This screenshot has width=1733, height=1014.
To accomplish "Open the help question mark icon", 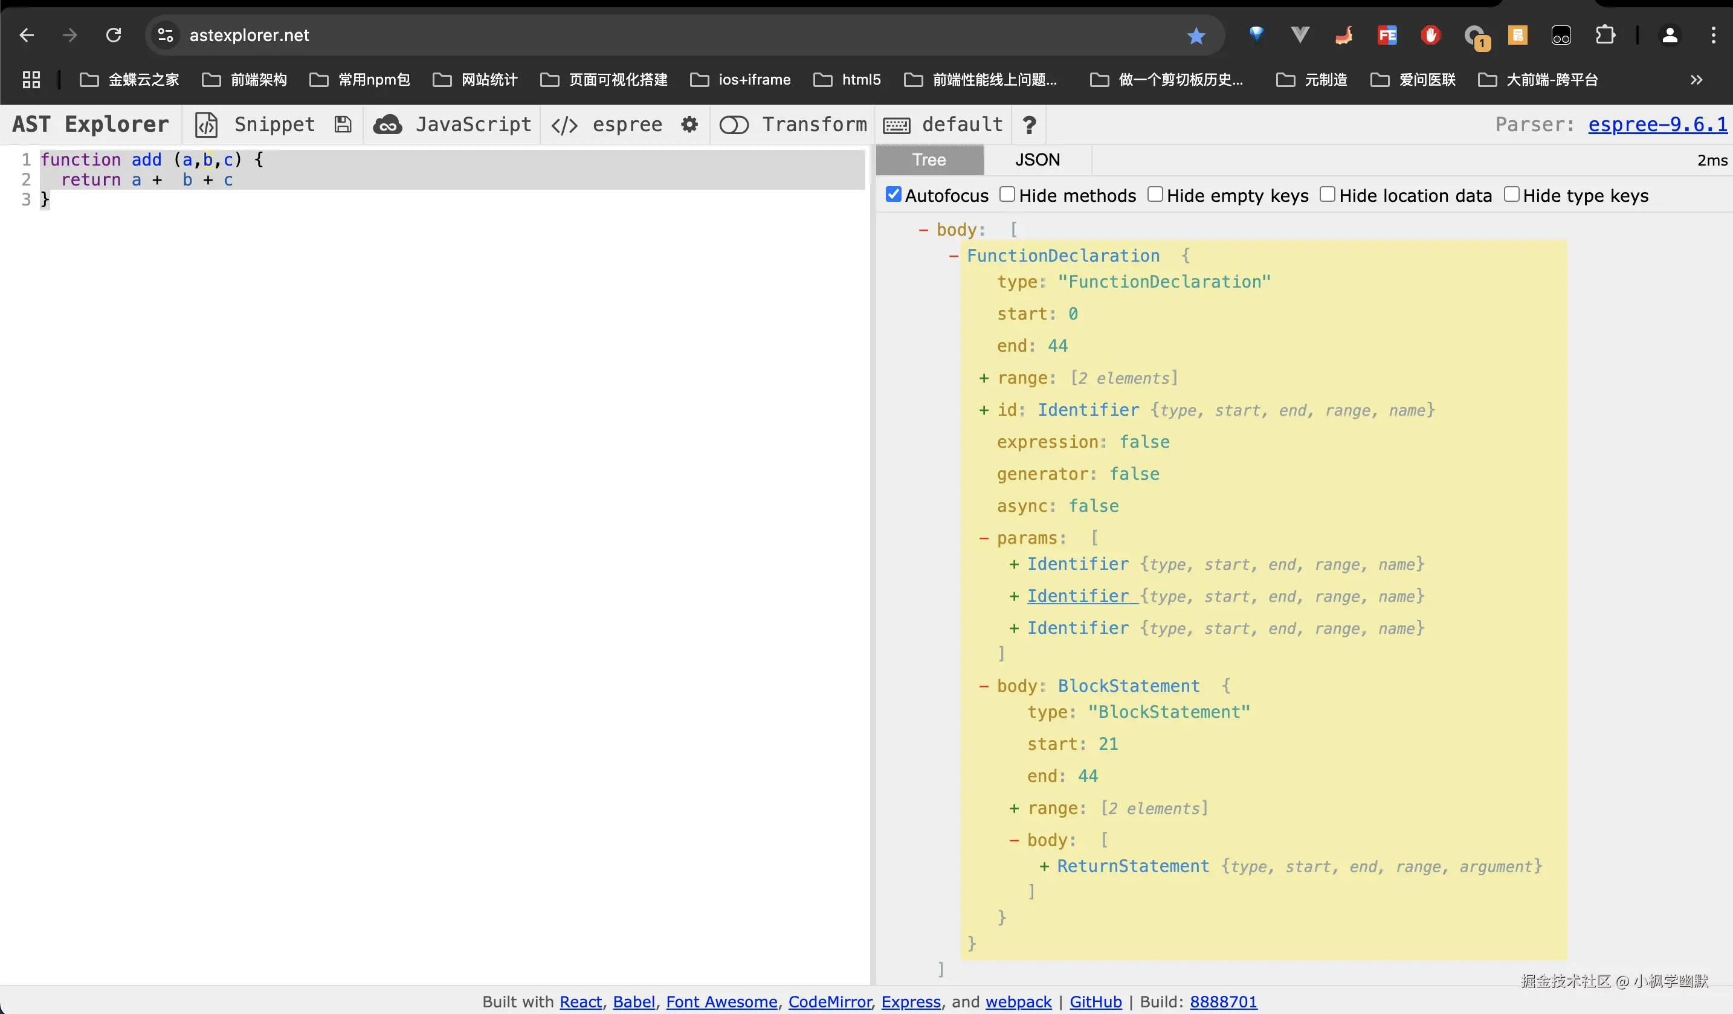I will pyautogui.click(x=1029, y=125).
